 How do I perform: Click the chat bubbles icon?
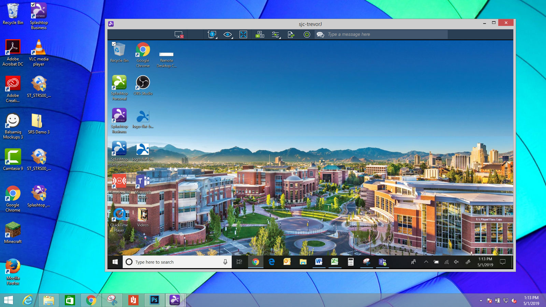pyautogui.click(x=320, y=34)
